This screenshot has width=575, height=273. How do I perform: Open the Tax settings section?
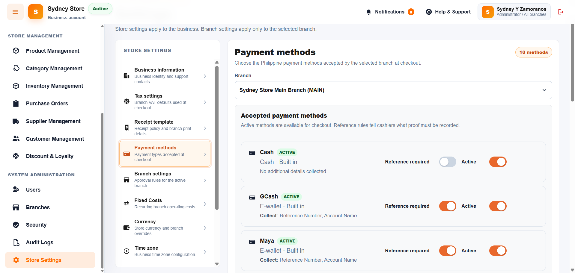165,102
